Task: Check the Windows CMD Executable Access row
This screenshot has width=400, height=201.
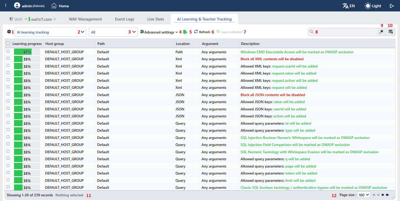Action: click(8, 51)
